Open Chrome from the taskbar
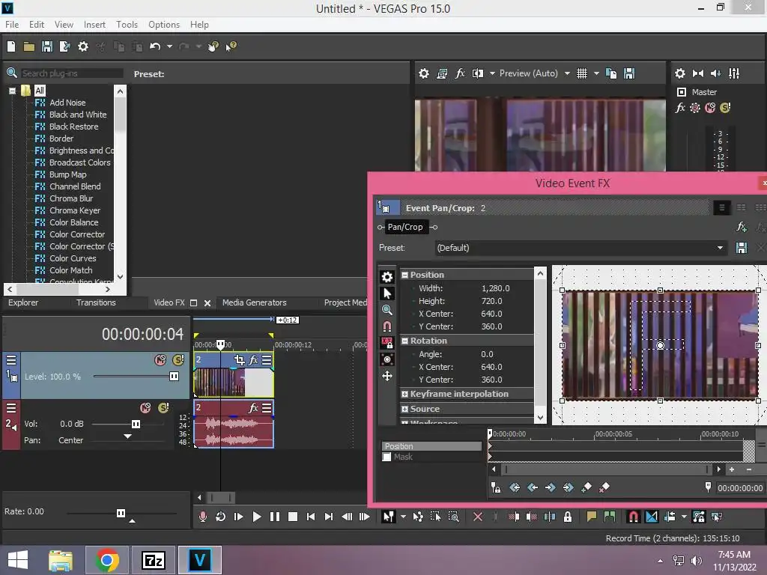 click(107, 560)
